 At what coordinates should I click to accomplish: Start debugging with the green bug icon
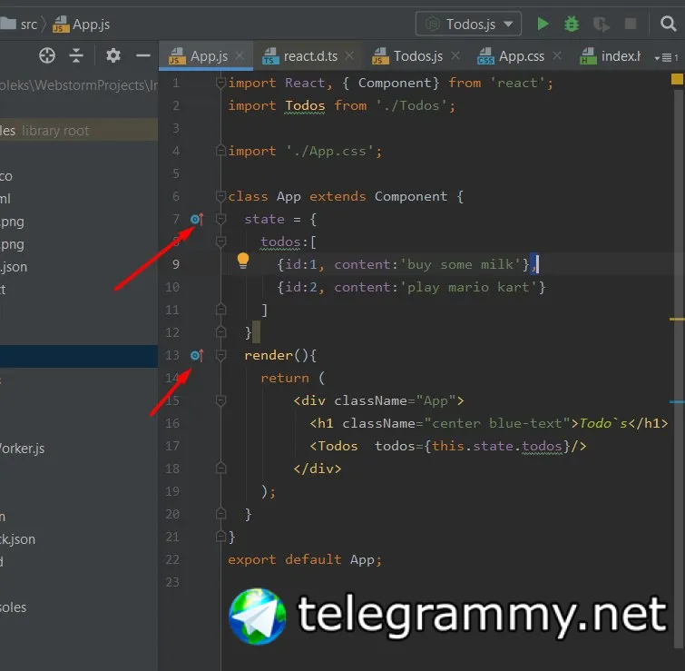tap(571, 24)
